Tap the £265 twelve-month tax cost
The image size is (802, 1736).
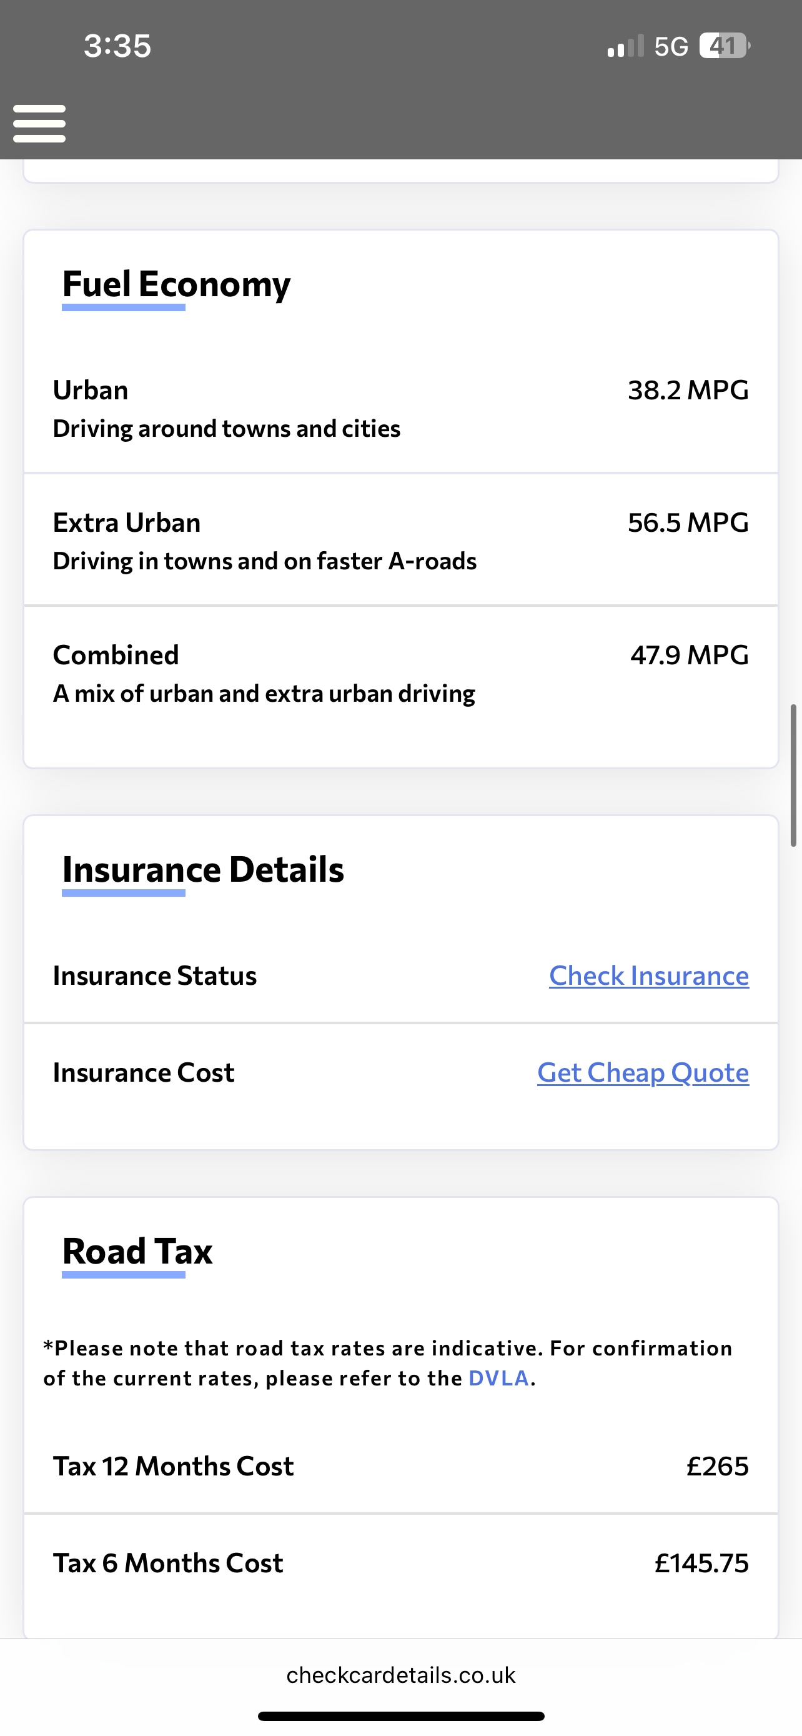[717, 1467]
